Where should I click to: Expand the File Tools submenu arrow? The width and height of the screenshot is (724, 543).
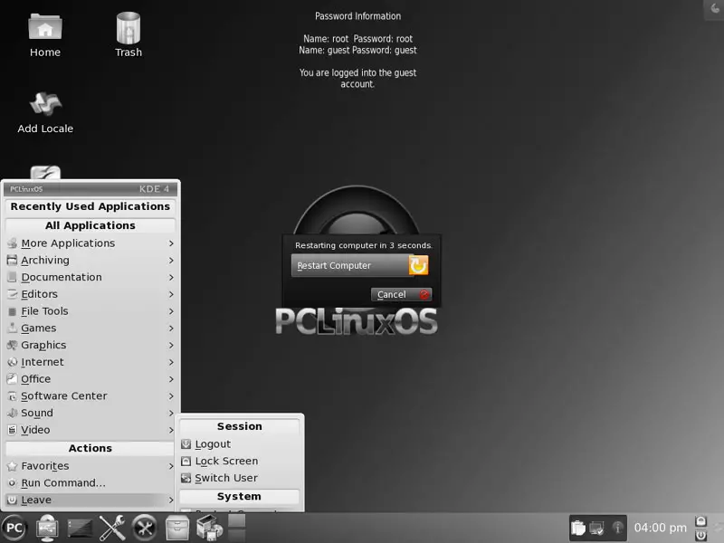(171, 311)
